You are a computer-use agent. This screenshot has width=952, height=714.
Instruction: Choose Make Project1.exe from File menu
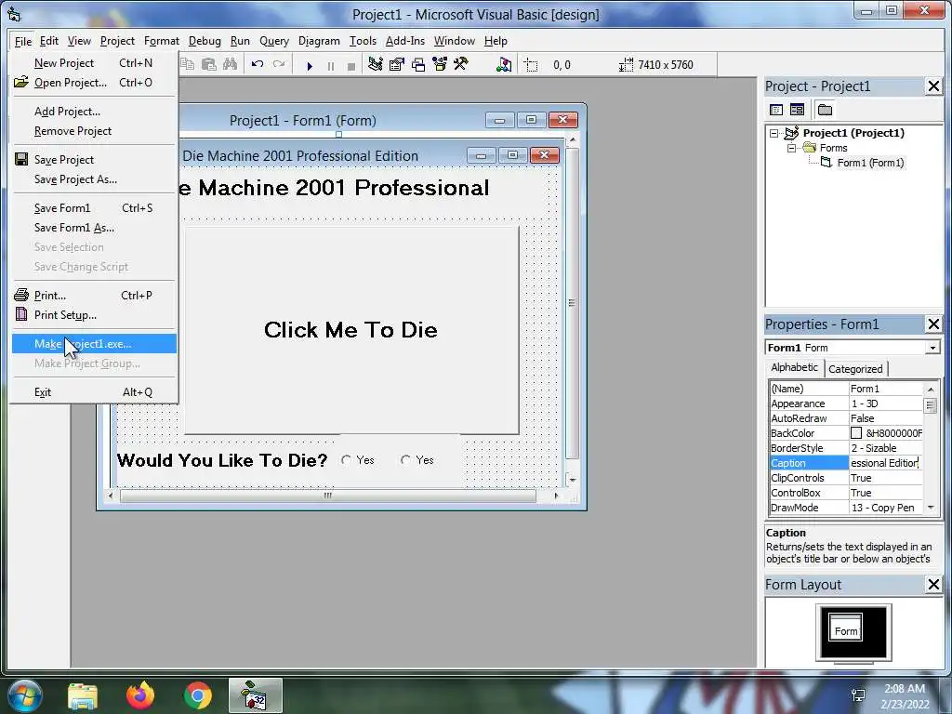(x=94, y=344)
